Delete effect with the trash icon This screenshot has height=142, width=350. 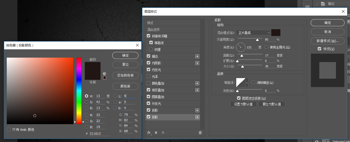200,133
